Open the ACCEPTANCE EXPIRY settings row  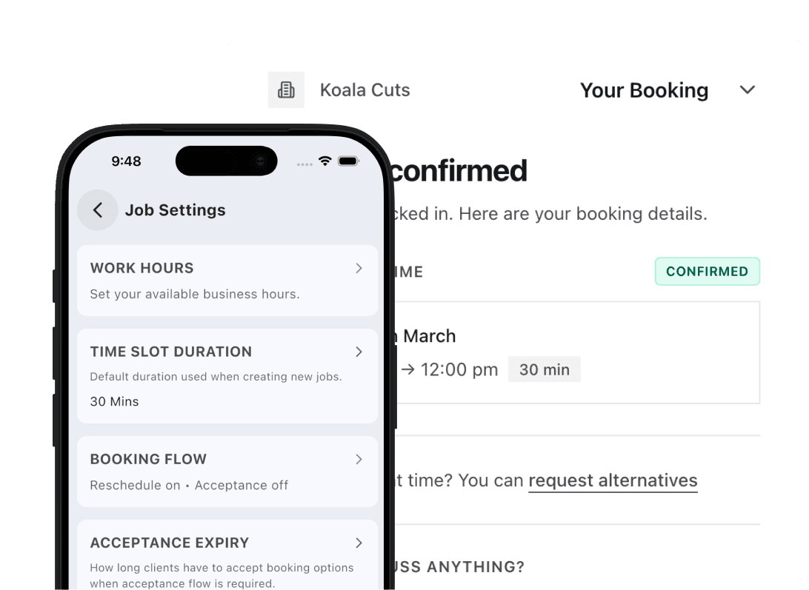click(227, 555)
